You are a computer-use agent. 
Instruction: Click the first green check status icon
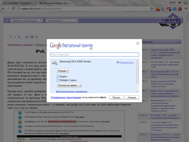pyautogui.click(x=20, y=122)
